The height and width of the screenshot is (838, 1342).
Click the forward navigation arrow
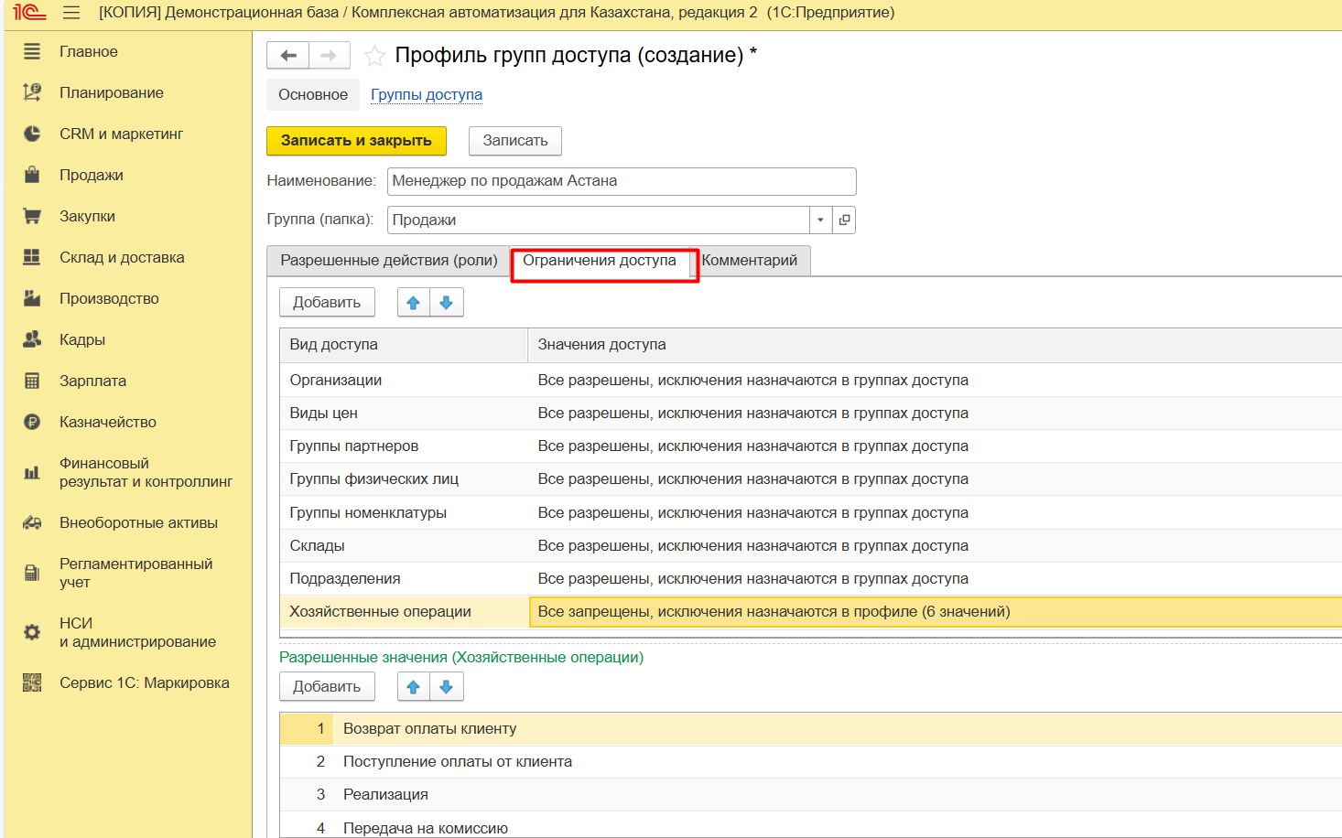(329, 56)
